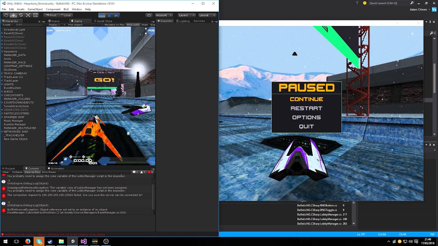
Task: Click the console vertical scrollbar
Action: coord(153,196)
